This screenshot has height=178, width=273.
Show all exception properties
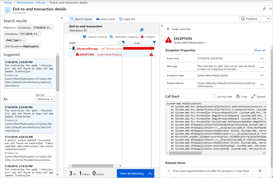point(259,50)
